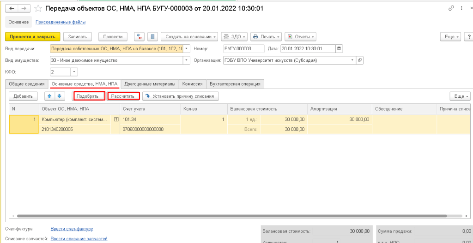This screenshot has width=473, height=243.
Task: Move row down with blue arrow
Action: 59,96
